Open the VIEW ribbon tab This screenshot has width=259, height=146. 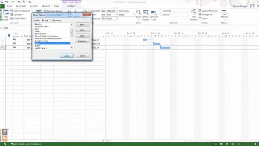pos(57,6)
